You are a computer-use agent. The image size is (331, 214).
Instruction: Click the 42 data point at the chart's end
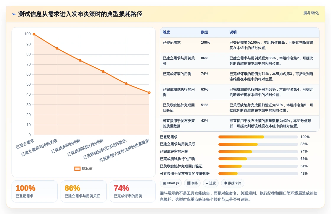click(149, 93)
